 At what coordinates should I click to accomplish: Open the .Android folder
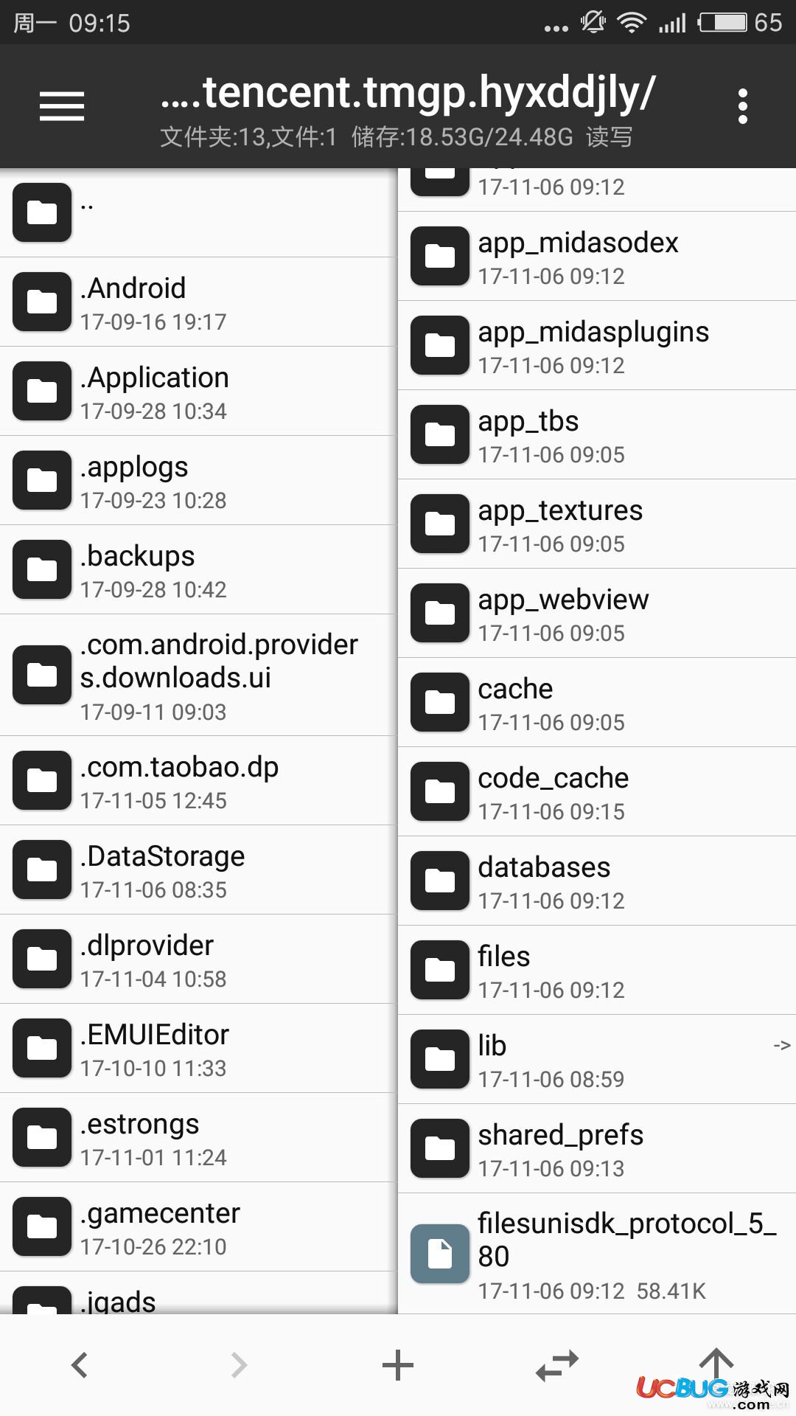[x=198, y=302]
